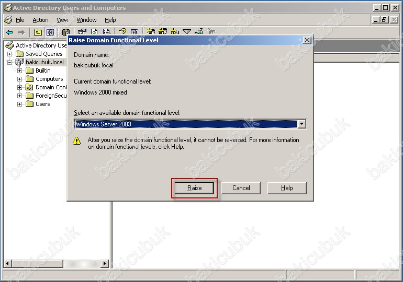This screenshot has height=282, width=403.
Task: Select bakicubuk.local in the tree
Action: [44, 62]
